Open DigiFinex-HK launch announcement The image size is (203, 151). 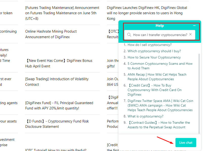[147, 13]
